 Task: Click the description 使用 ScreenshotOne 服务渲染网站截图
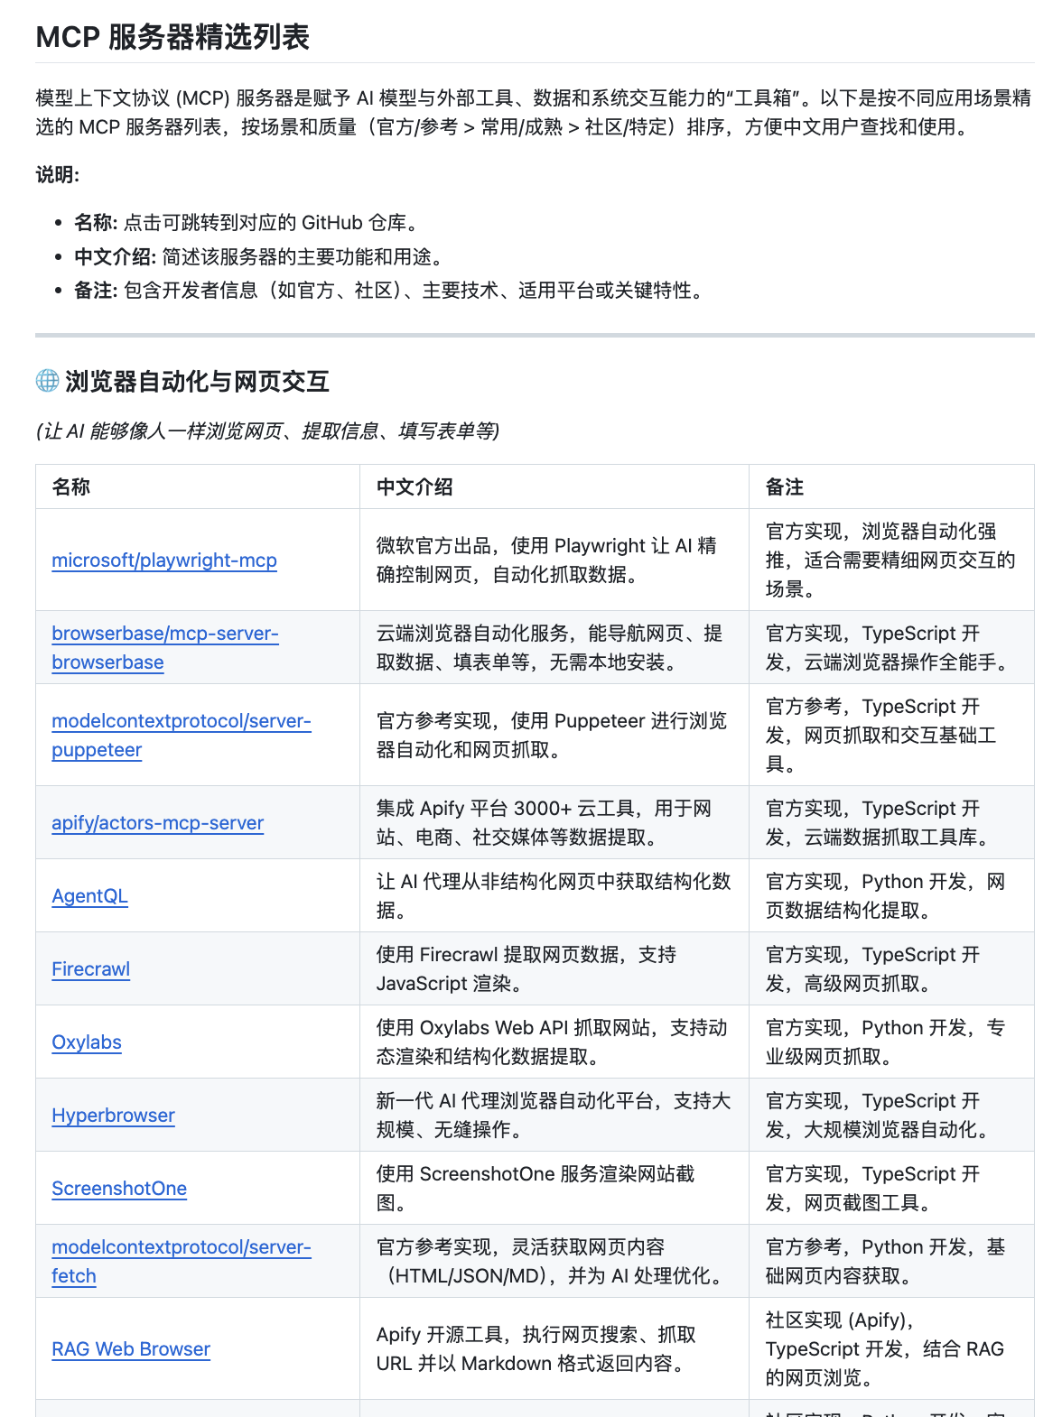(x=536, y=1189)
